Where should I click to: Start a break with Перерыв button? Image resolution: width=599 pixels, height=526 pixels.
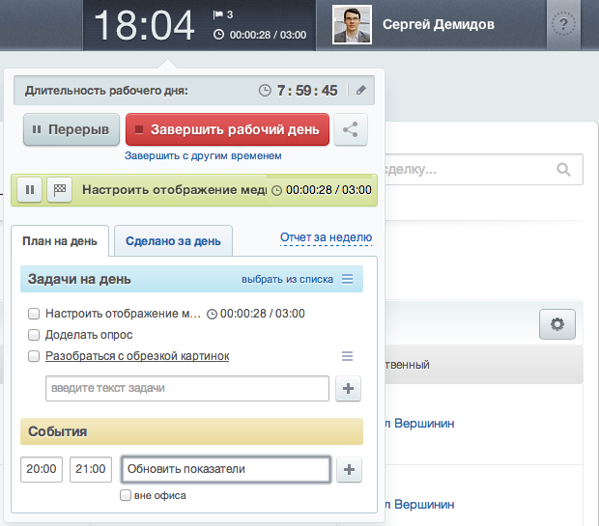[x=71, y=129]
